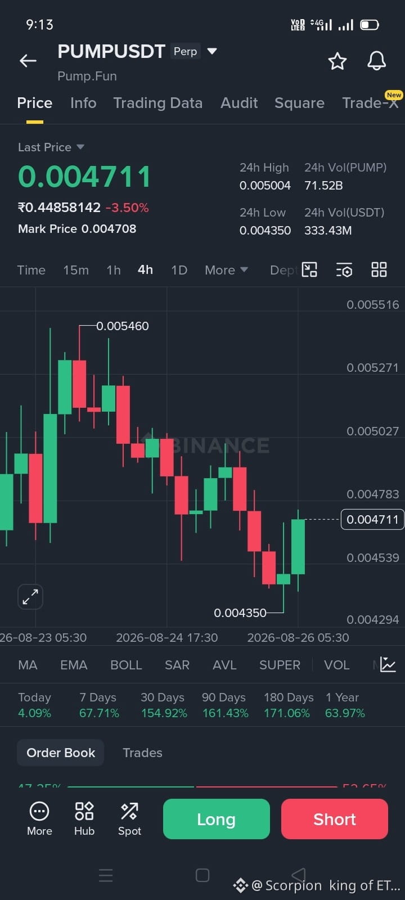Tap the green Long button

click(217, 819)
